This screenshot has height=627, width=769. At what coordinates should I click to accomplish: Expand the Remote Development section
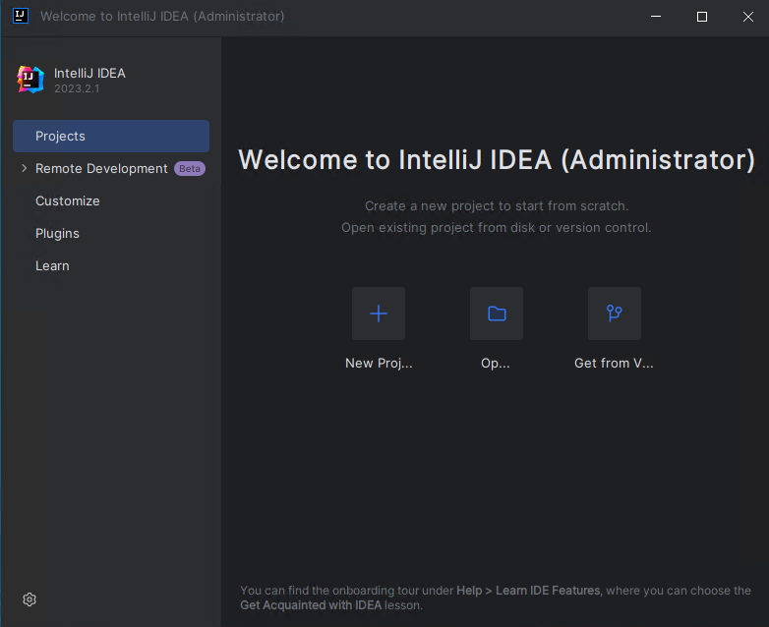coord(24,169)
